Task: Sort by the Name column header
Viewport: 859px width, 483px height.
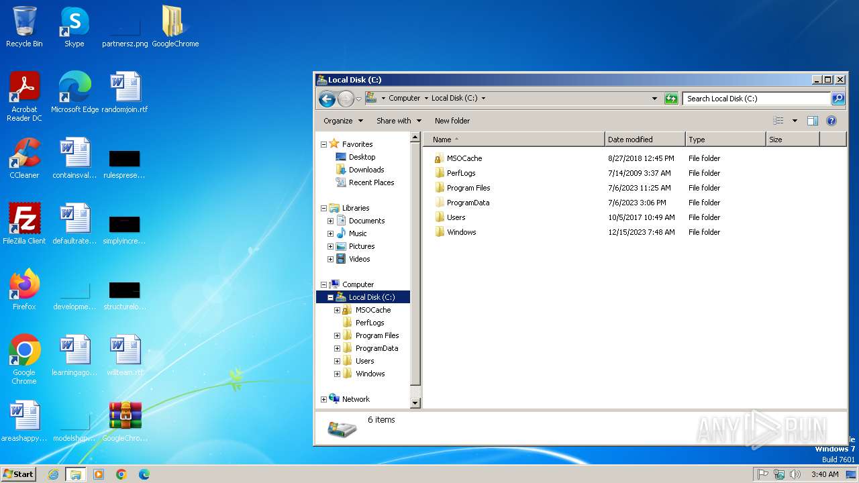Action: pos(514,140)
